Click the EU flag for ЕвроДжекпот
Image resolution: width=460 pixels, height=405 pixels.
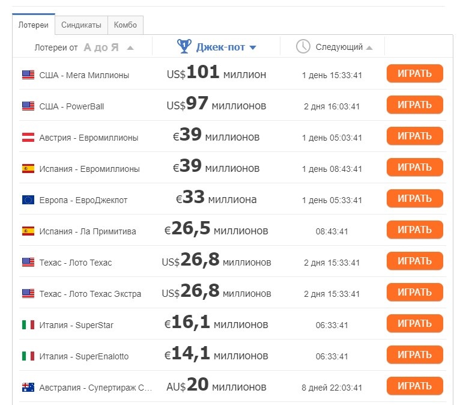(x=28, y=200)
